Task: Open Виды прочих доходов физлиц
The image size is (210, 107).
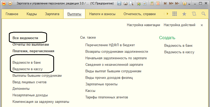Action: coord(109,78)
